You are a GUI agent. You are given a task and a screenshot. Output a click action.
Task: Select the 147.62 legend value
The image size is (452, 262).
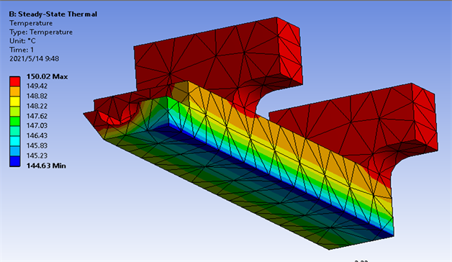37,116
